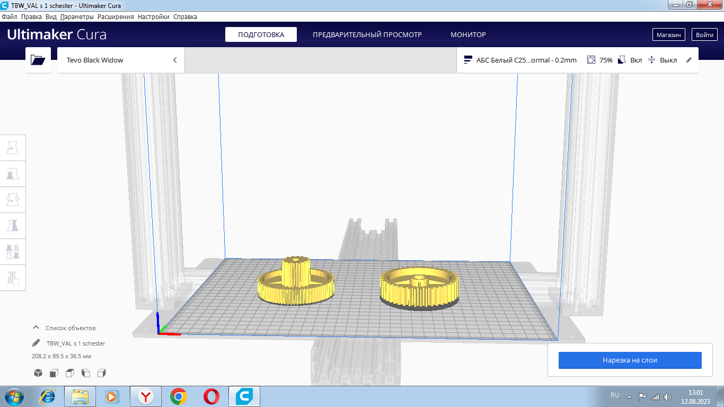
Task: Click the print profile layers icon
Action: (x=468, y=60)
